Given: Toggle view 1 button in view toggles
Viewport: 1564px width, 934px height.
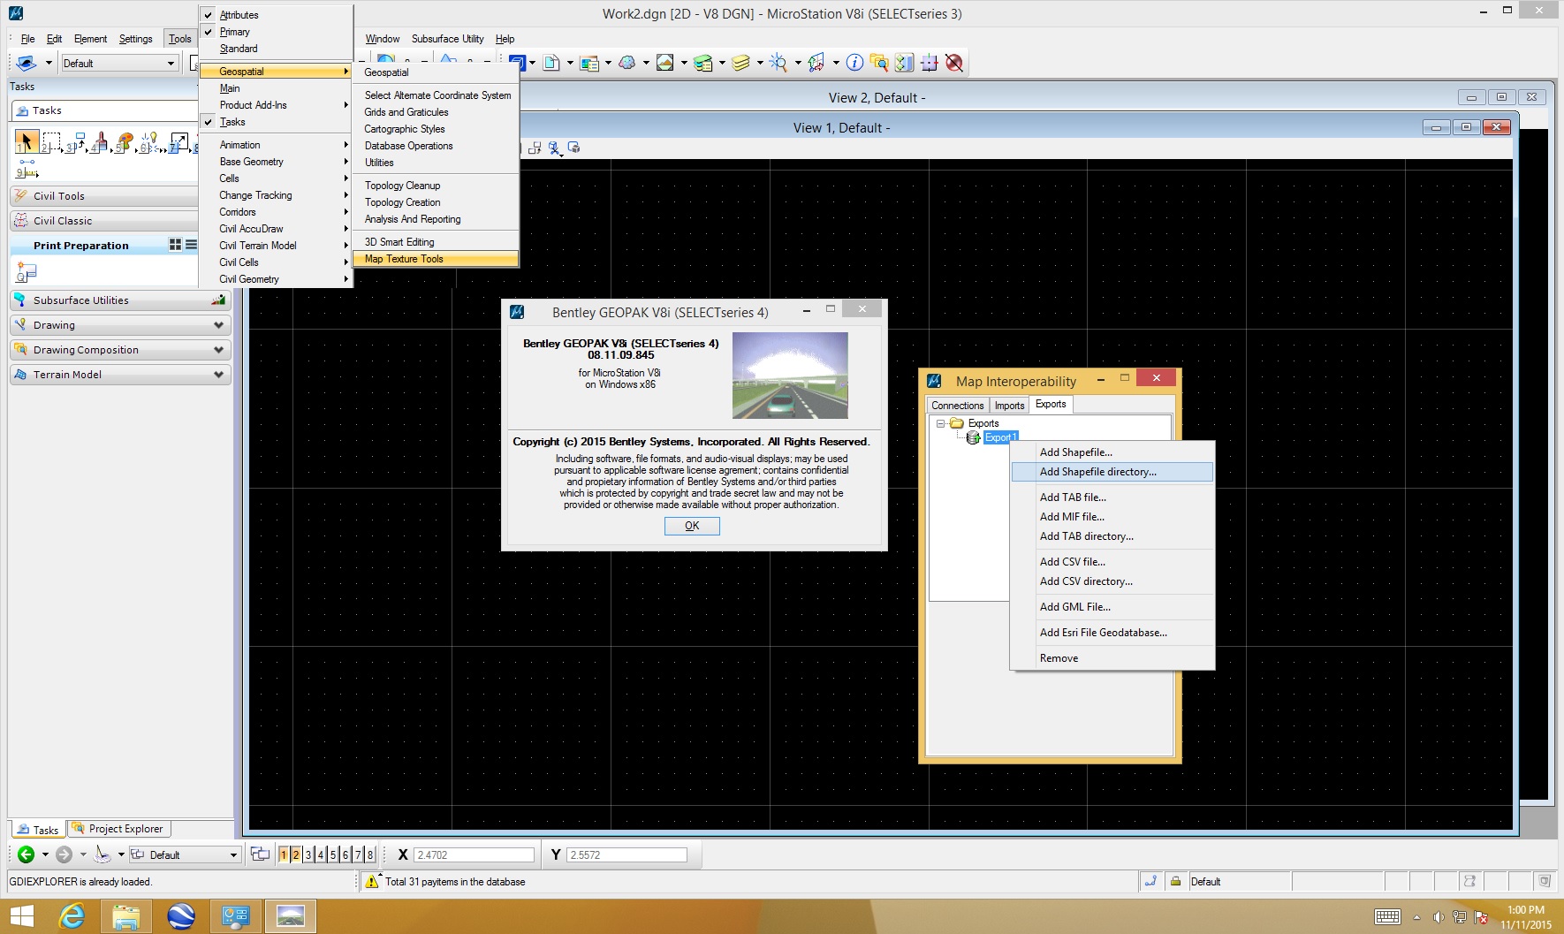Looking at the screenshot, I should pos(284,854).
